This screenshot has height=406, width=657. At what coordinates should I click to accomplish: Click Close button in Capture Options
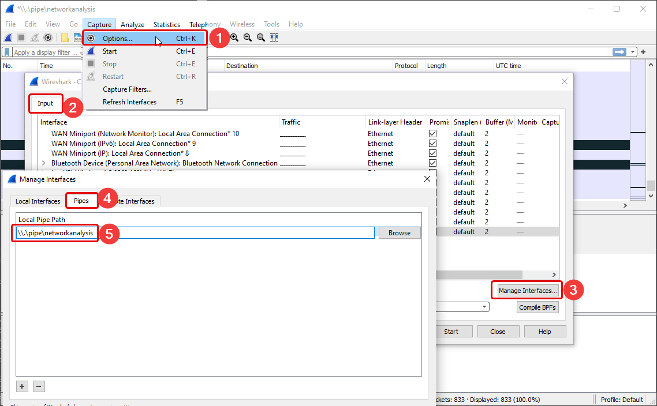tap(498, 332)
